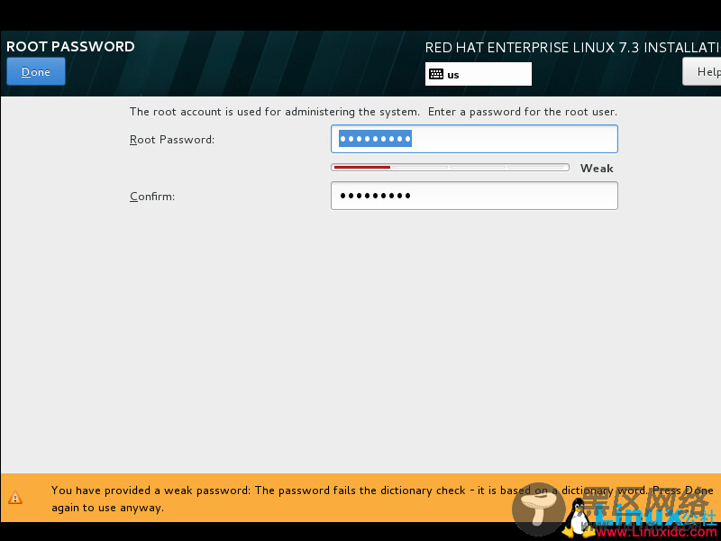
Task: Click the blue Done button
Action: pos(36,71)
